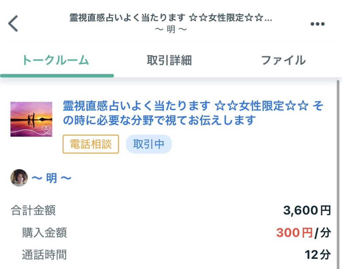Click the seller's round profile avatar

pos(19,178)
